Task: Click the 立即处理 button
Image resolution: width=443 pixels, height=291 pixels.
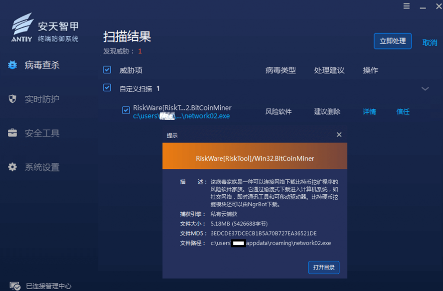Action: click(x=392, y=41)
